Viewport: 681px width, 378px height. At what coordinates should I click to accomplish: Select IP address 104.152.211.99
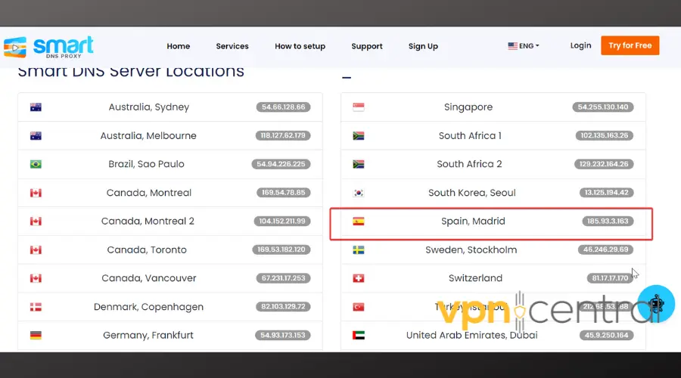tap(282, 221)
